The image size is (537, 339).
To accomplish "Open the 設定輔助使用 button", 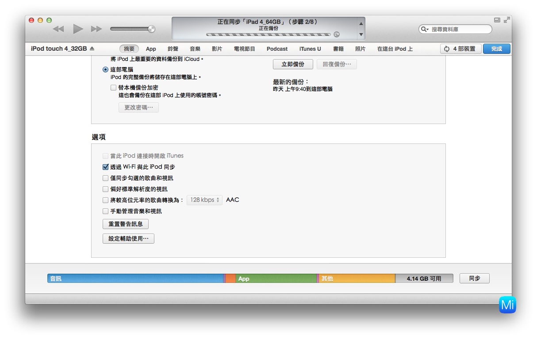I will pyautogui.click(x=128, y=238).
